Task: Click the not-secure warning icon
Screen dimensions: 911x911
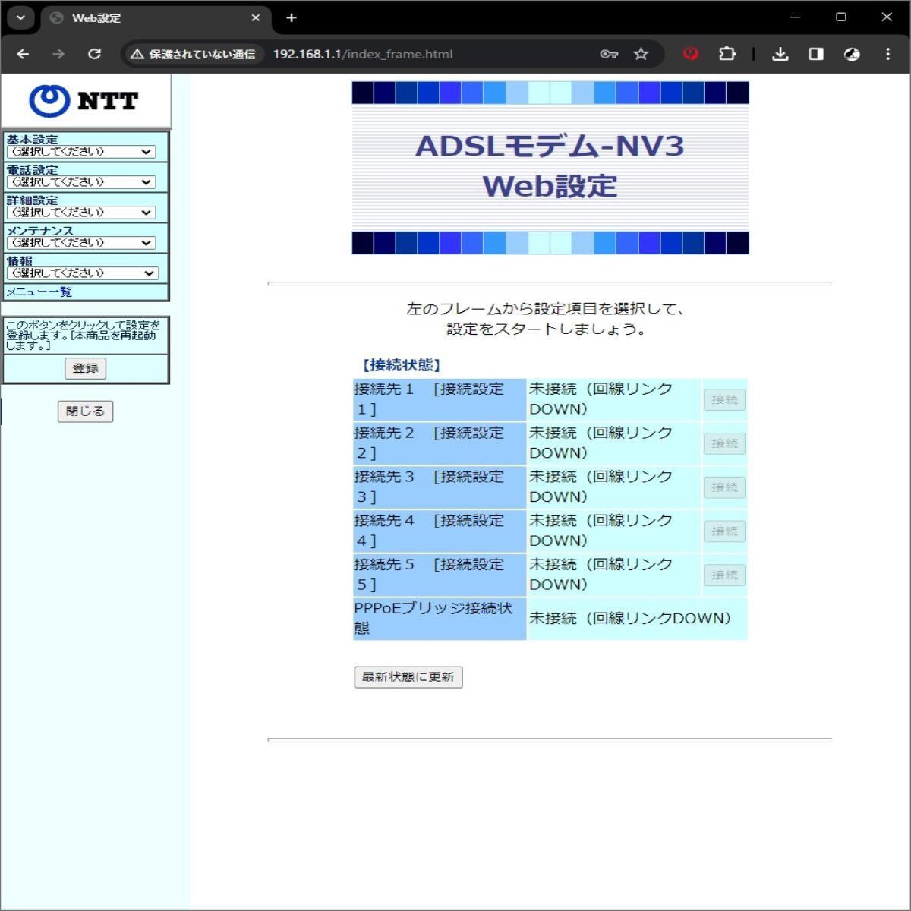Action: click(137, 54)
